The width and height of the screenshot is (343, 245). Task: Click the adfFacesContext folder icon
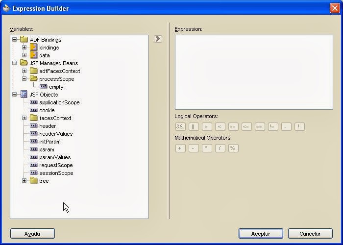click(33, 71)
